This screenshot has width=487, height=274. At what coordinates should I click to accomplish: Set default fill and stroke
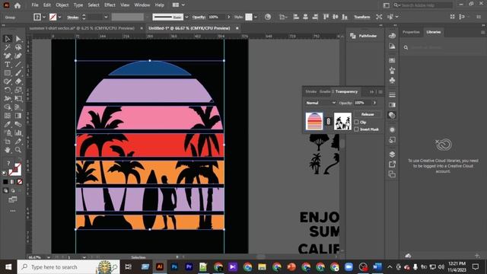tap(5, 173)
